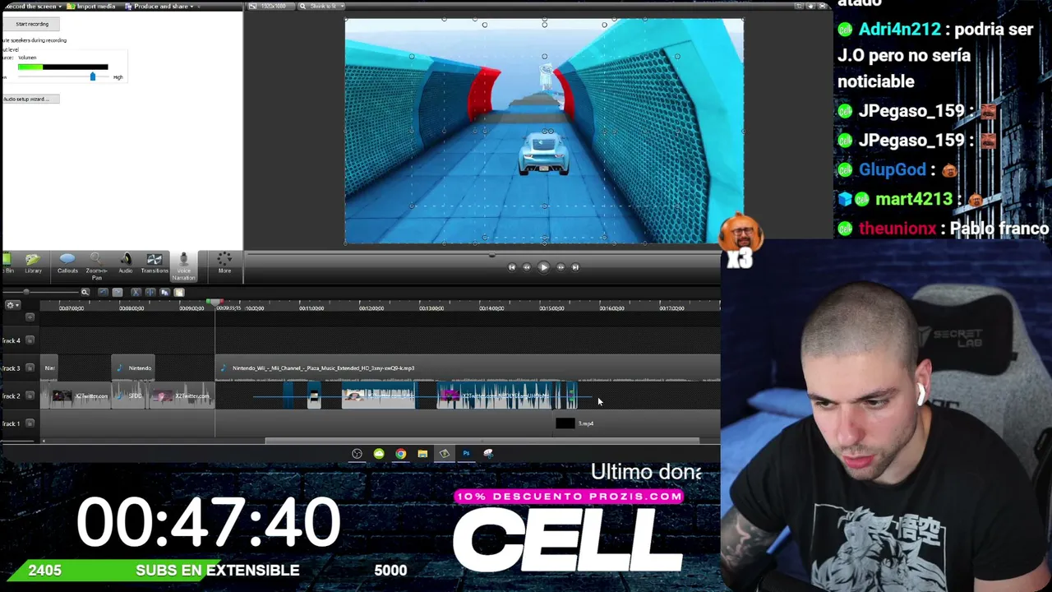Click the 00:14:00;00 mark on timeline ruler
This screenshot has width=1052, height=592.
click(x=491, y=308)
